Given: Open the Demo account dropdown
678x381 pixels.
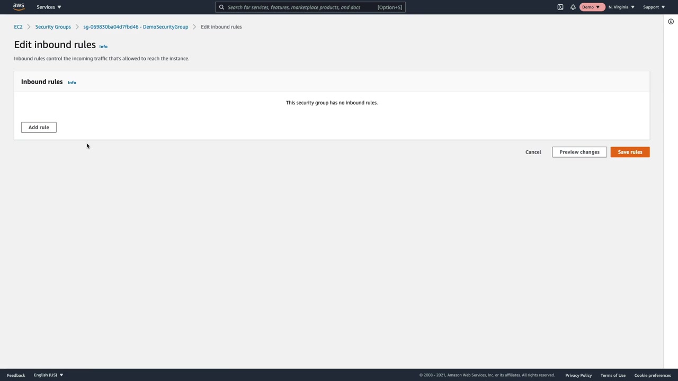Looking at the screenshot, I should [592, 7].
